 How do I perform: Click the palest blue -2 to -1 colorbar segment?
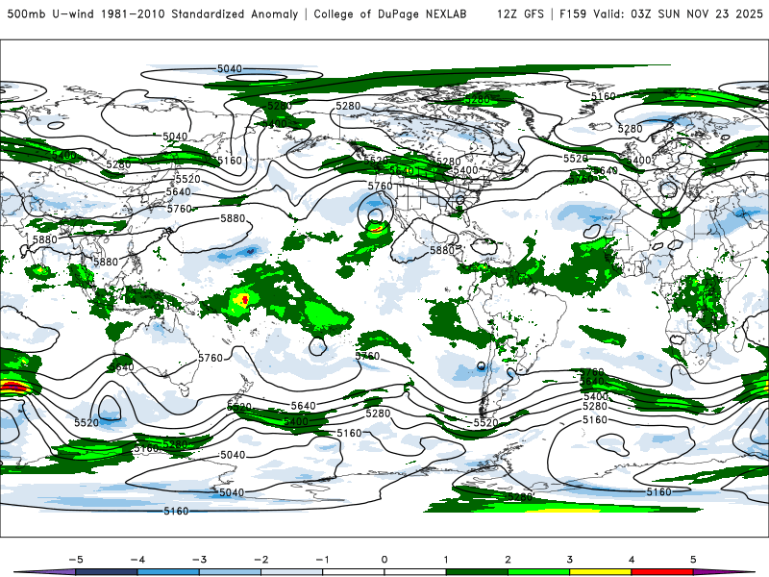coord(292,572)
